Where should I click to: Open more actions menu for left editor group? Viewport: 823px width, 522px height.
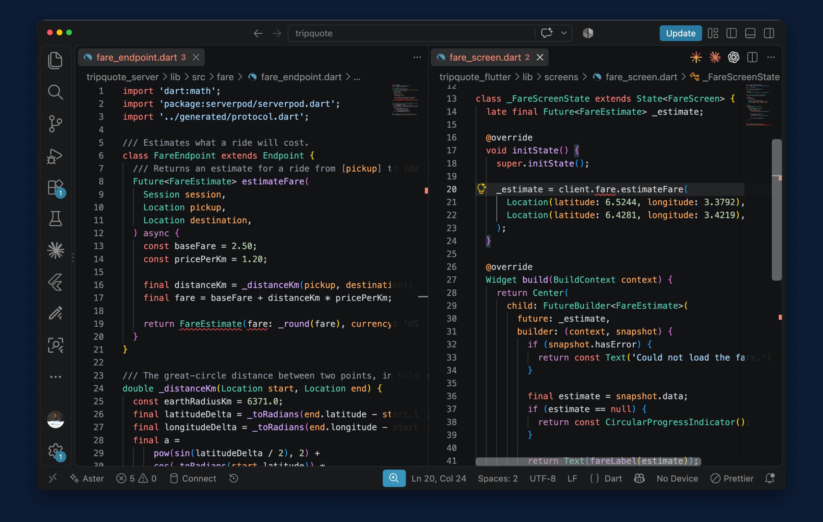[x=417, y=57]
